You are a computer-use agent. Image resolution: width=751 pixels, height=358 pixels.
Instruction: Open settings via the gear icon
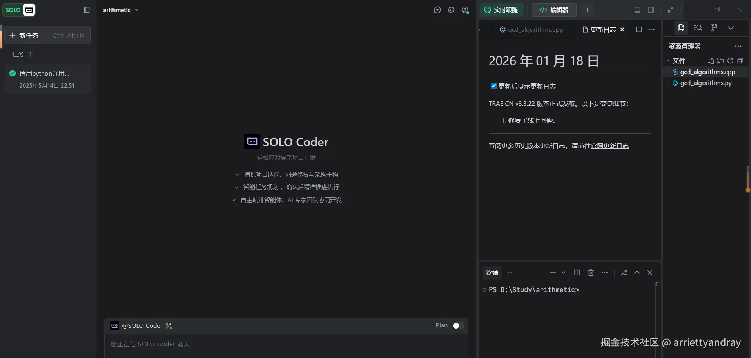coord(451,10)
